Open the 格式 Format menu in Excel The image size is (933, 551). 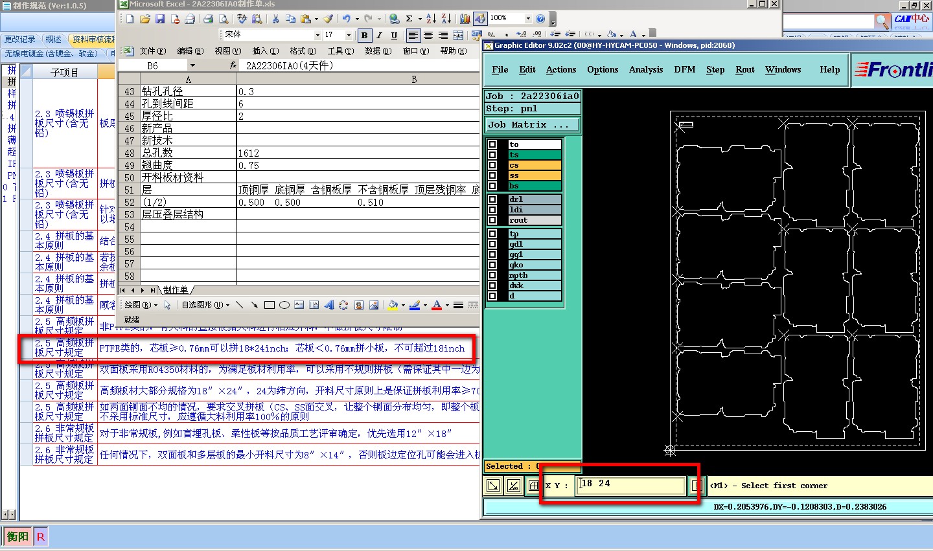[303, 51]
